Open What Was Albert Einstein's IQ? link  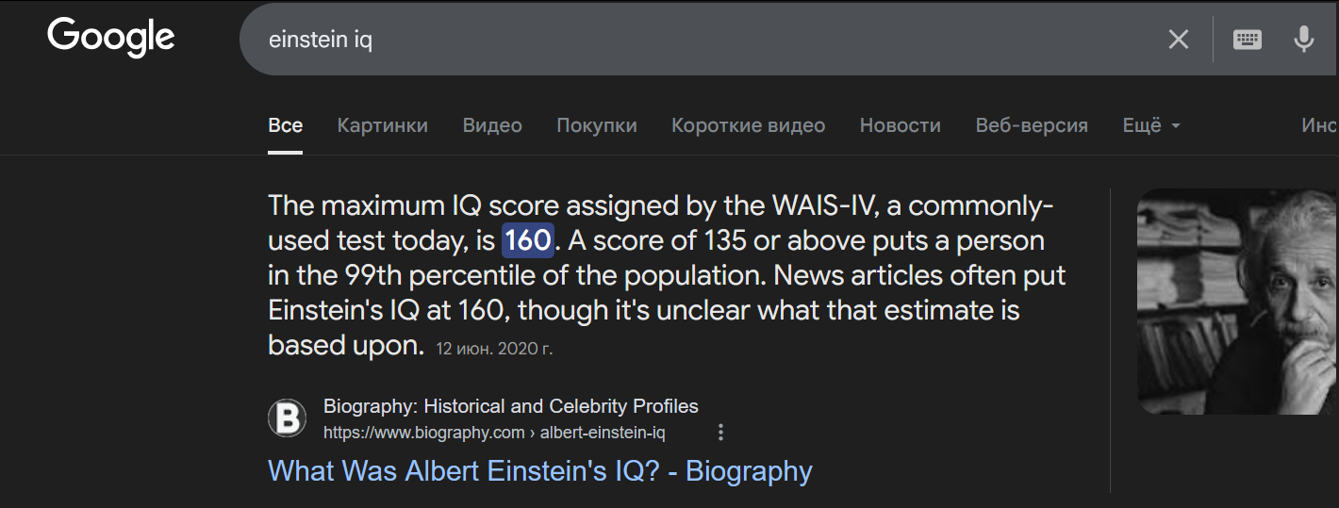(x=540, y=470)
